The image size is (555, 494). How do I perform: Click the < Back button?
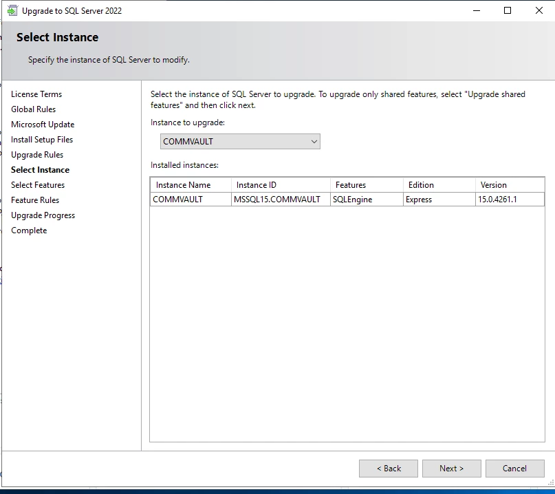point(389,468)
